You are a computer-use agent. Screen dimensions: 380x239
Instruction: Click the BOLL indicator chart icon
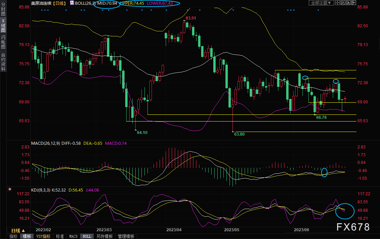tap(72, 3)
